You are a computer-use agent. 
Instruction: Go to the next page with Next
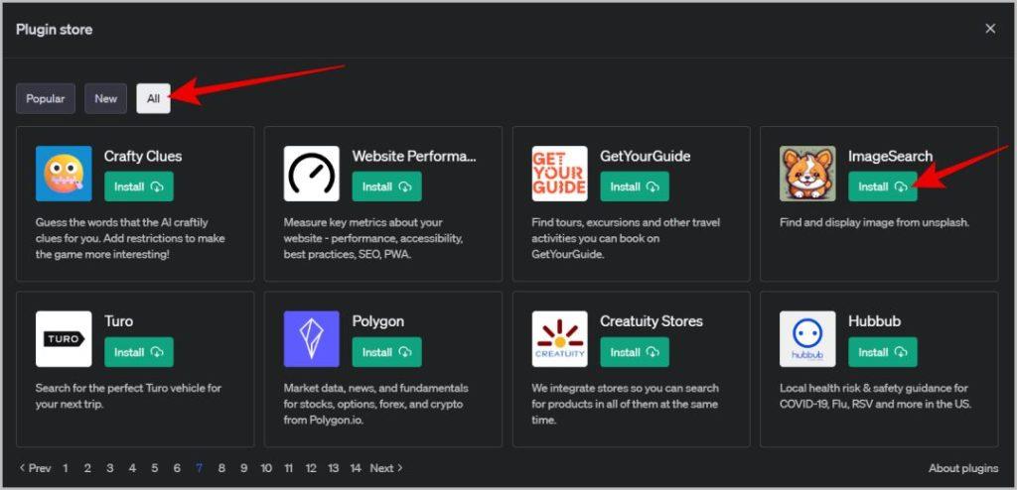(386, 468)
